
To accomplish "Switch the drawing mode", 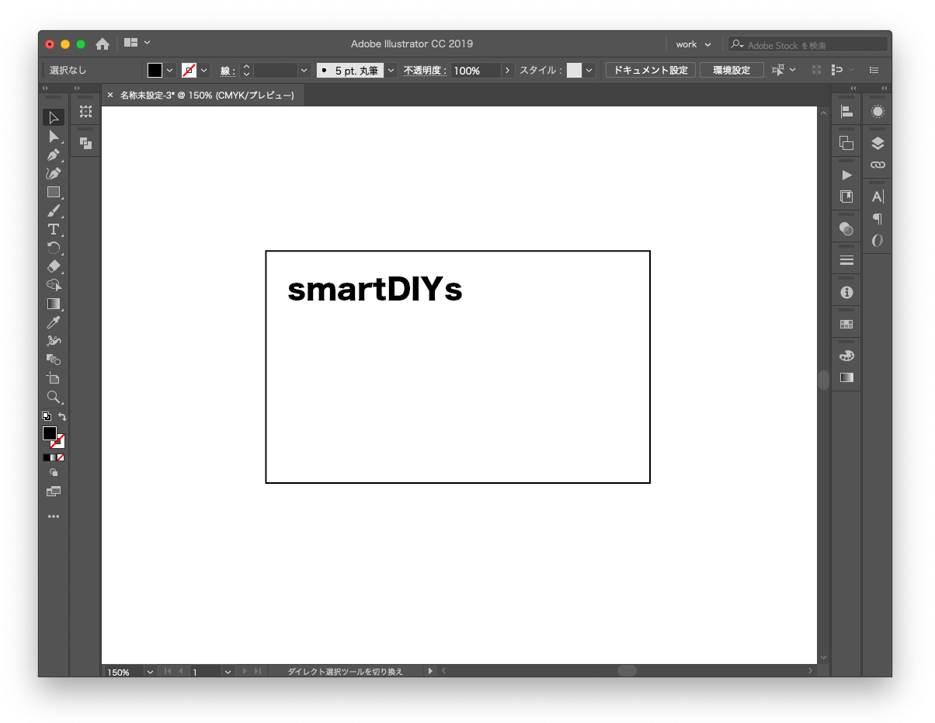I will pos(54,472).
